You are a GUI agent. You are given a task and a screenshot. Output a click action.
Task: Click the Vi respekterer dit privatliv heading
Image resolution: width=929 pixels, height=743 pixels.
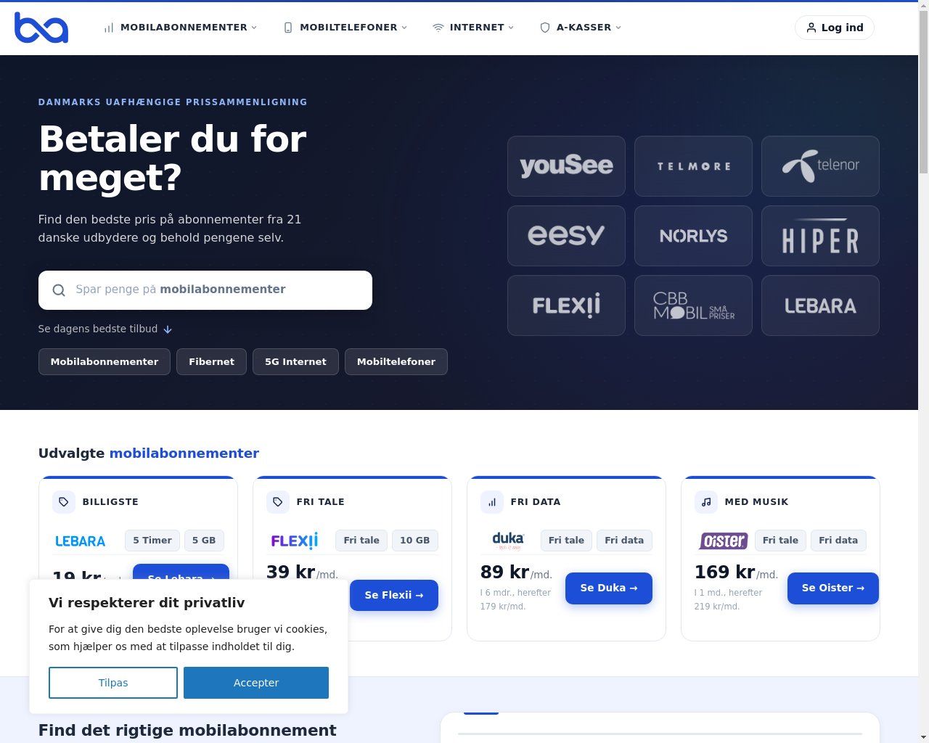[x=147, y=603]
